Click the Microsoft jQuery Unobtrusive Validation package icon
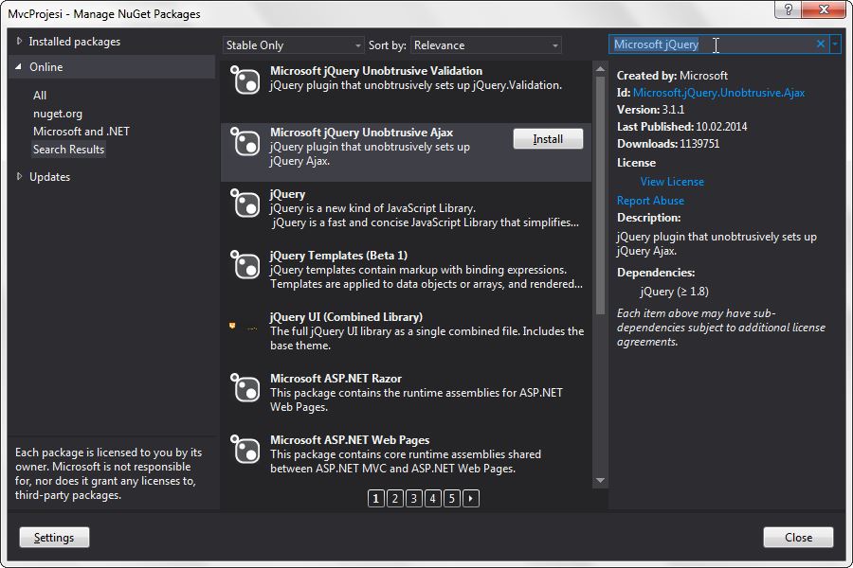This screenshot has height=568, width=853. point(245,81)
